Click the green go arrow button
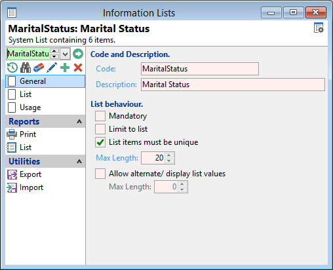 coord(78,54)
